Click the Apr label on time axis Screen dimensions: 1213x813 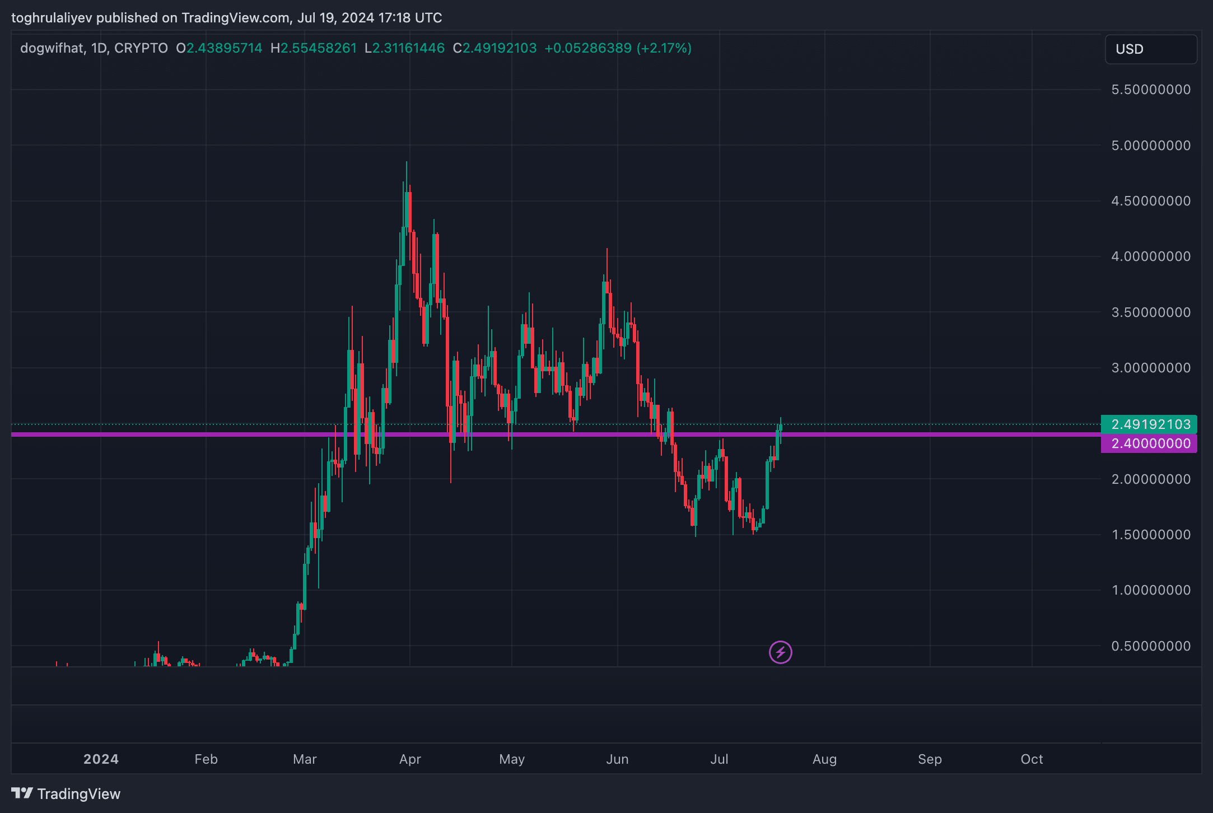[410, 759]
